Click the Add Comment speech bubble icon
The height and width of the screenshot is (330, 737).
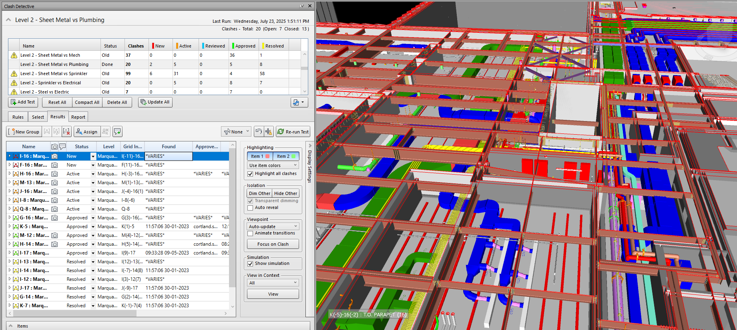pyautogui.click(x=117, y=131)
